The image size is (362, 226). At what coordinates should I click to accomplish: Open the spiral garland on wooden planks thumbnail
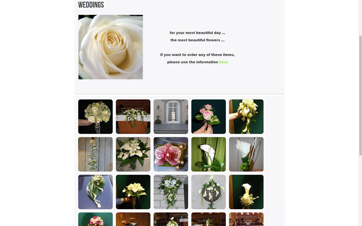[95, 154]
